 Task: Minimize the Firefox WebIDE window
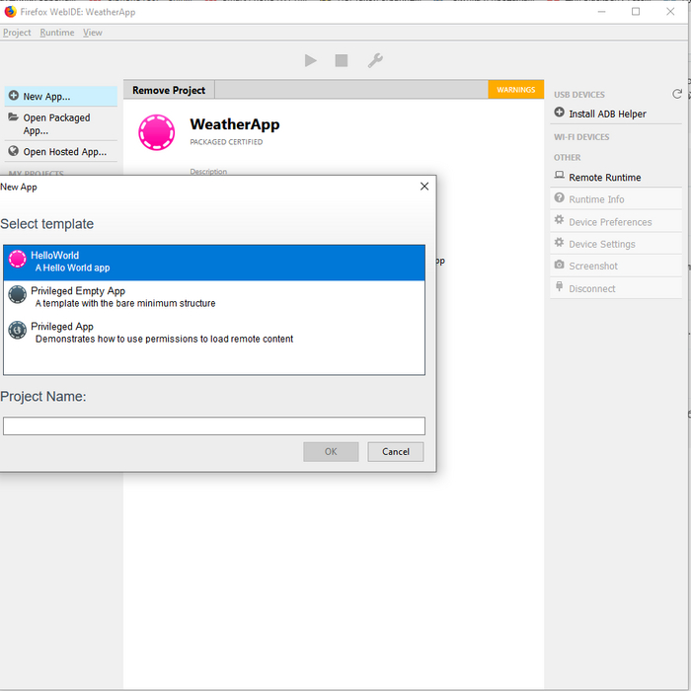[x=601, y=12]
